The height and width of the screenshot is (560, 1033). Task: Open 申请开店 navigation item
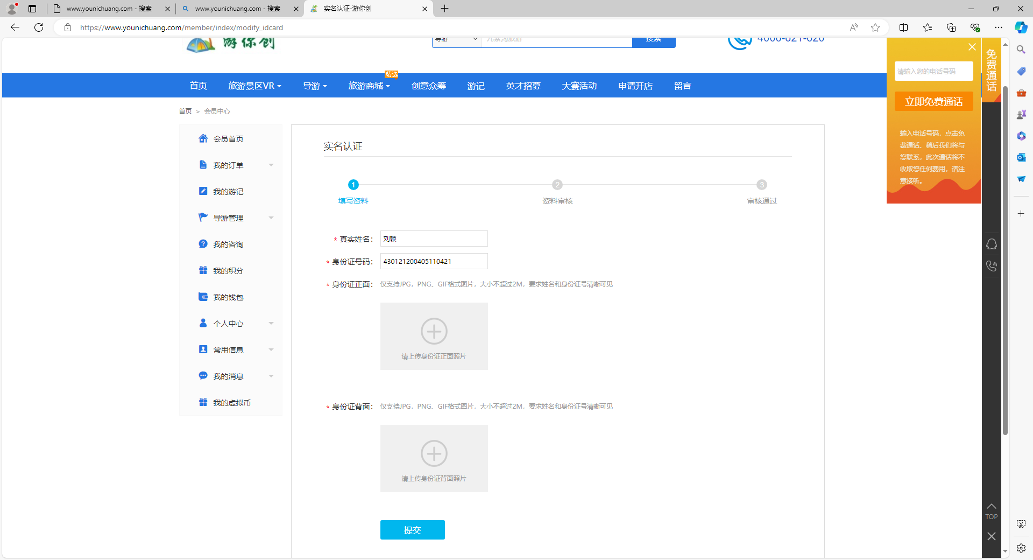(635, 86)
